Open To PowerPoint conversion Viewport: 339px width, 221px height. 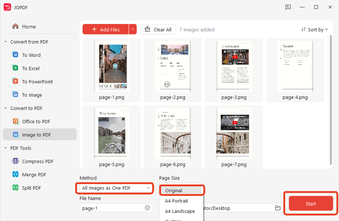[x=40, y=82]
